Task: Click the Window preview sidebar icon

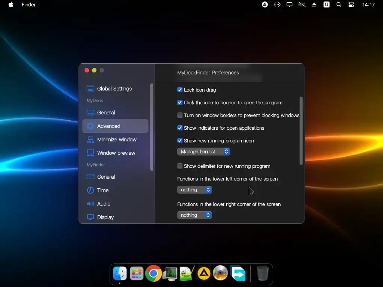Action: click(x=91, y=153)
